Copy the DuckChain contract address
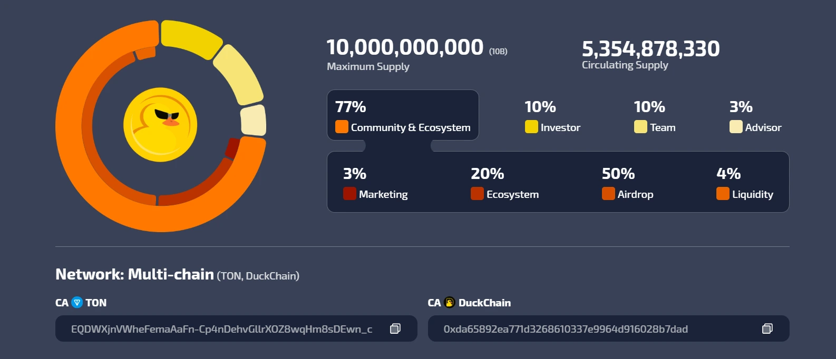The image size is (836, 359). (x=767, y=328)
